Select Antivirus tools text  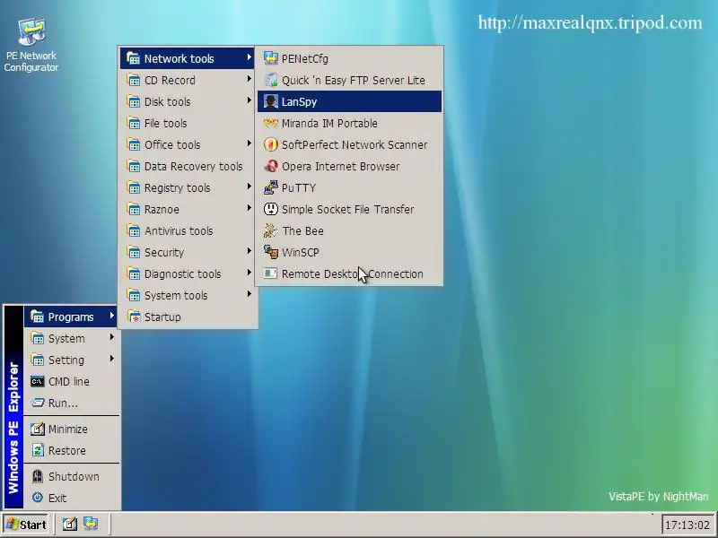(x=179, y=230)
